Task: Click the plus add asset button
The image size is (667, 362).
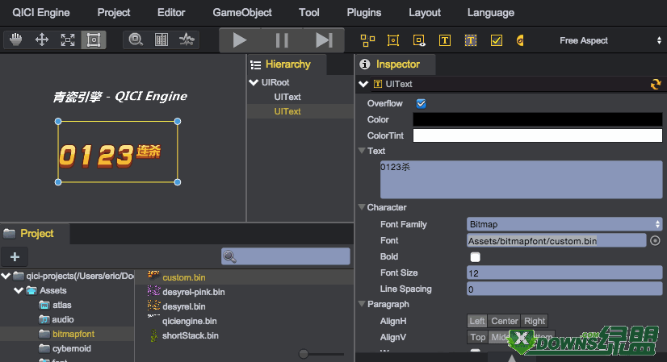Action: point(15,256)
